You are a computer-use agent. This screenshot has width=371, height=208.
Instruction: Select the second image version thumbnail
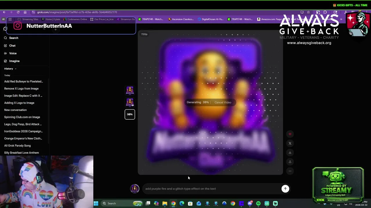(130, 102)
